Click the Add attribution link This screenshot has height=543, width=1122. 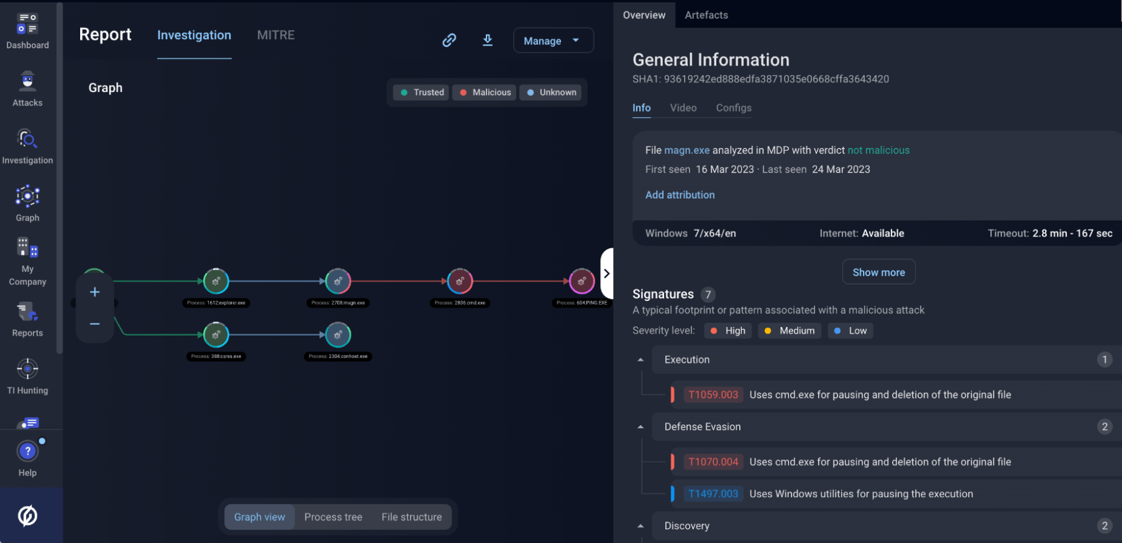pyautogui.click(x=680, y=195)
